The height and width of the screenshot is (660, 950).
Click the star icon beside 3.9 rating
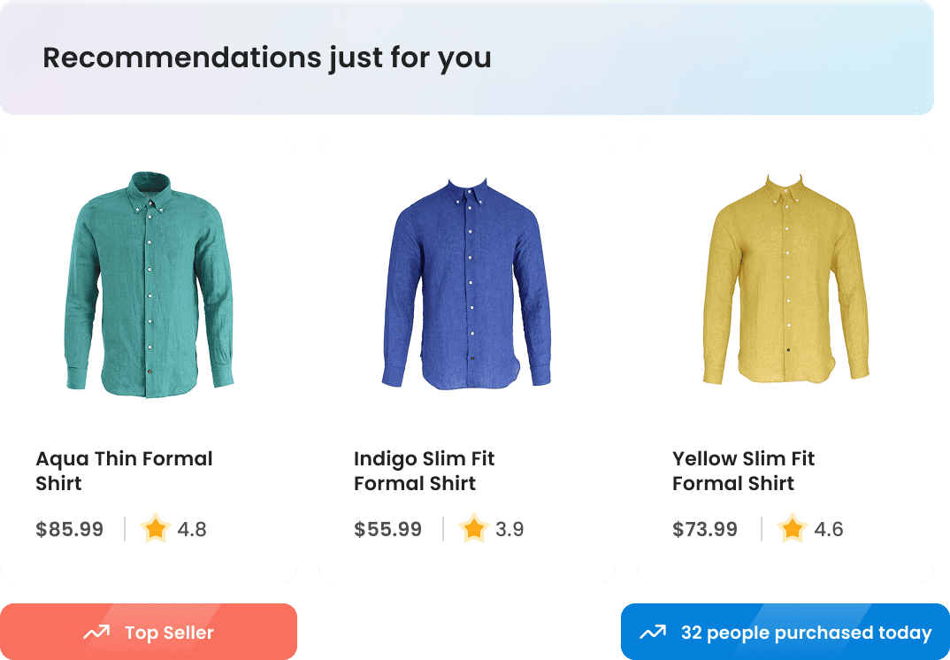tap(474, 529)
